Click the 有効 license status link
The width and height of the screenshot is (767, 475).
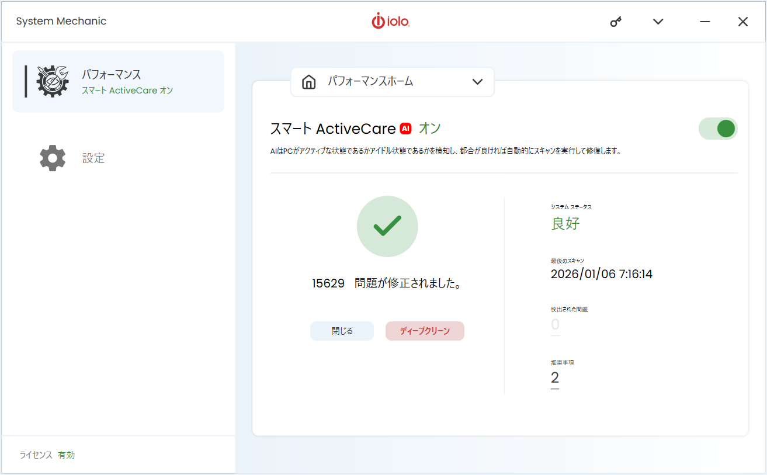(x=66, y=455)
